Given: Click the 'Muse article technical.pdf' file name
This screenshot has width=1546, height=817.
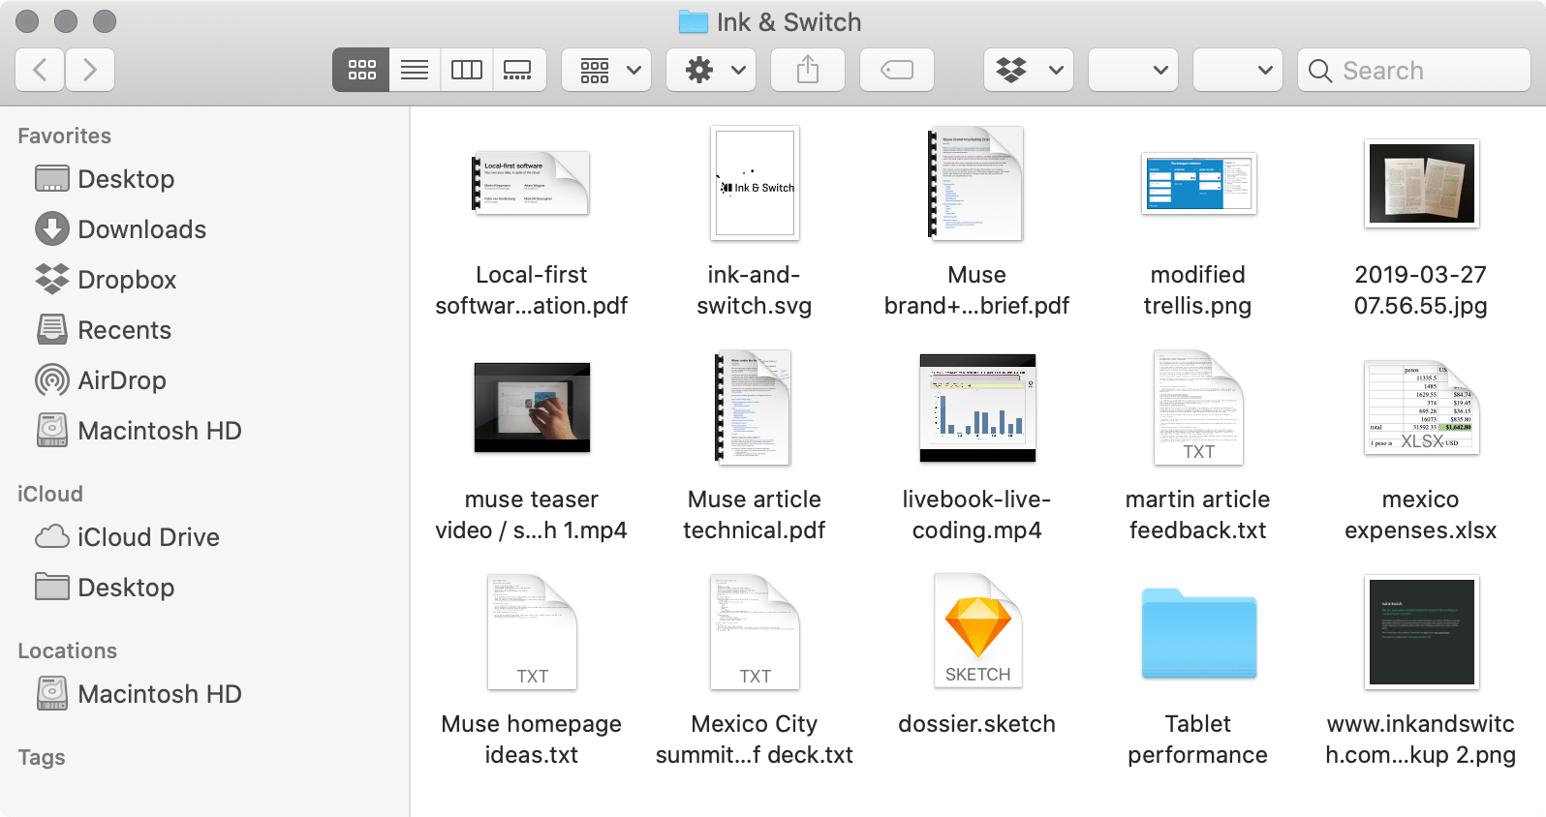Looking at the screenshot, I should coord(754,515).
